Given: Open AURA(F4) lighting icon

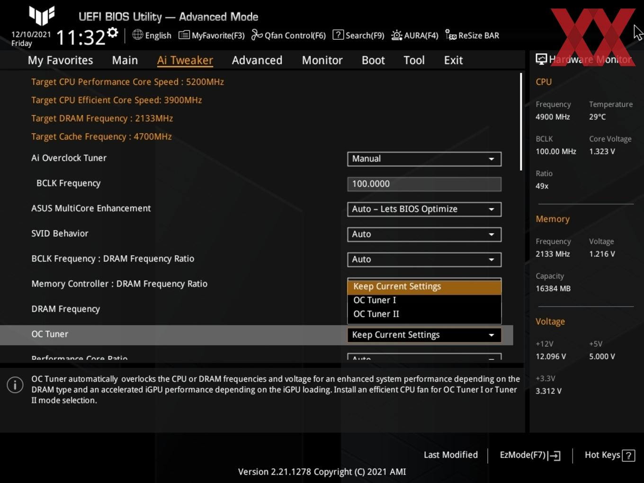Looking at the screenshot, I should (x=396, y=35).
